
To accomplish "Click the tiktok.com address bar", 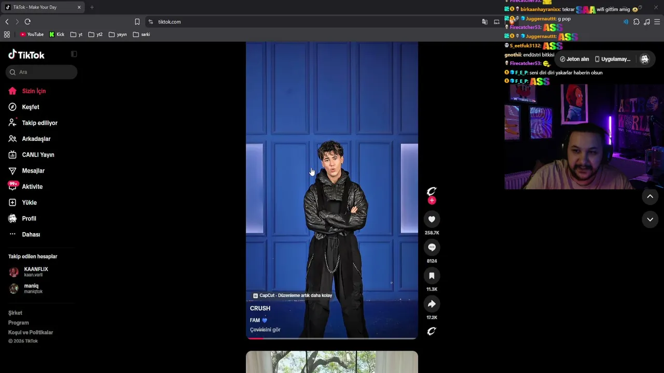I will [x=311, y=22].
